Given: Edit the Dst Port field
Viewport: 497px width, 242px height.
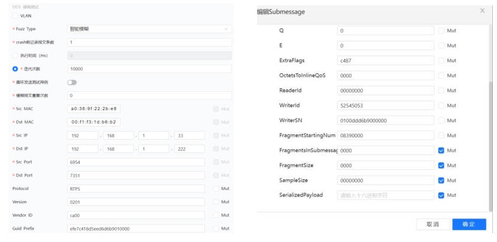Looking at the screenshot, I should (x=136, y=175).
